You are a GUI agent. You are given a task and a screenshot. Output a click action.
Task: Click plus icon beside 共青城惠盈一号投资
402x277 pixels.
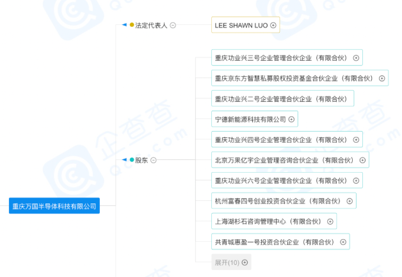(343, 242)
